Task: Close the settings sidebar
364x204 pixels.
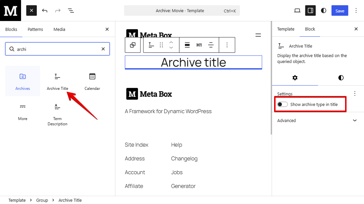Action: click(356, 29)
